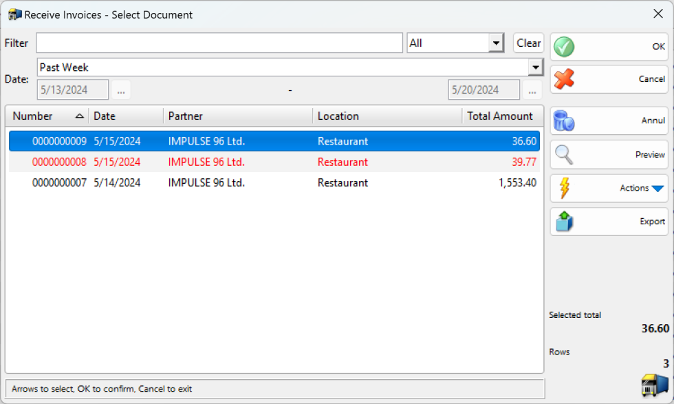The image size is (674, 404).
Task: Click the 1,553.40 total amount cell
Action: 517,183
